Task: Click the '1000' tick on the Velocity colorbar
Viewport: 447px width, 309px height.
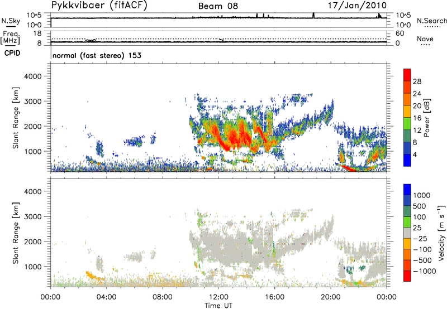Action: pyautogui.click(x=422, y=195)
